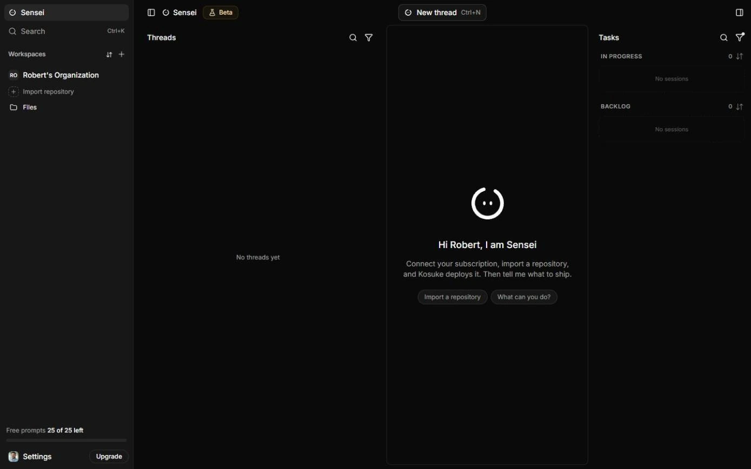Open the Sensei item in sidebar

coord(67,12)
